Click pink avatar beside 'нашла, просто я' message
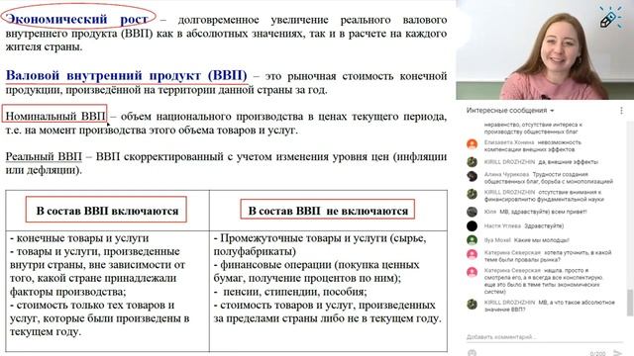Image resolution: width=634 pixels, height=356 pixels. click(472, 272)
